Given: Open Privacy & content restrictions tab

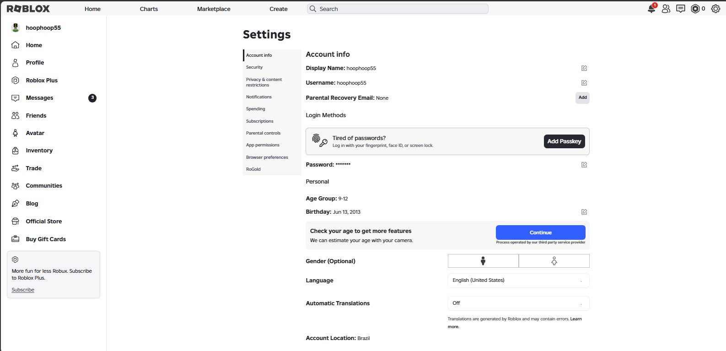Looking at the screenshot, I should pos(272,82).
